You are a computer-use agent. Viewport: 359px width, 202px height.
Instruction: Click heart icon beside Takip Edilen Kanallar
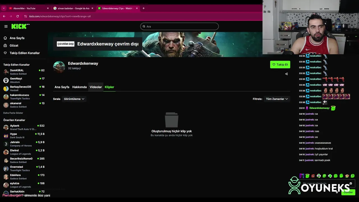5,53
